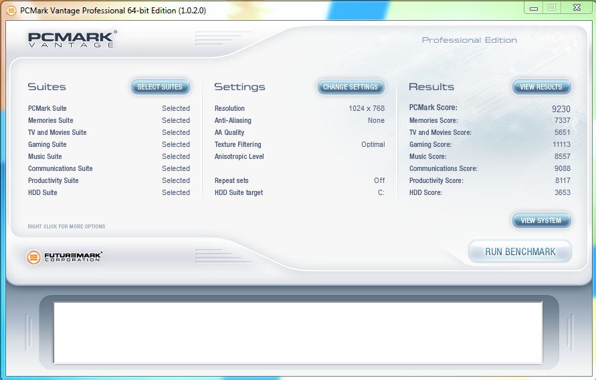Click the Right Click For More Options text

point(66,226)
